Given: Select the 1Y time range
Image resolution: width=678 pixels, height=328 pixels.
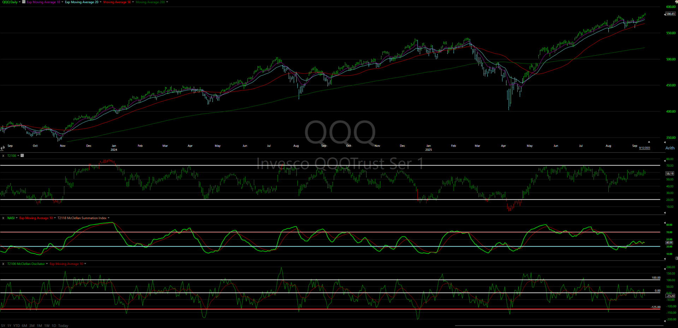Looking at the screenshot, I should point(9,326).
